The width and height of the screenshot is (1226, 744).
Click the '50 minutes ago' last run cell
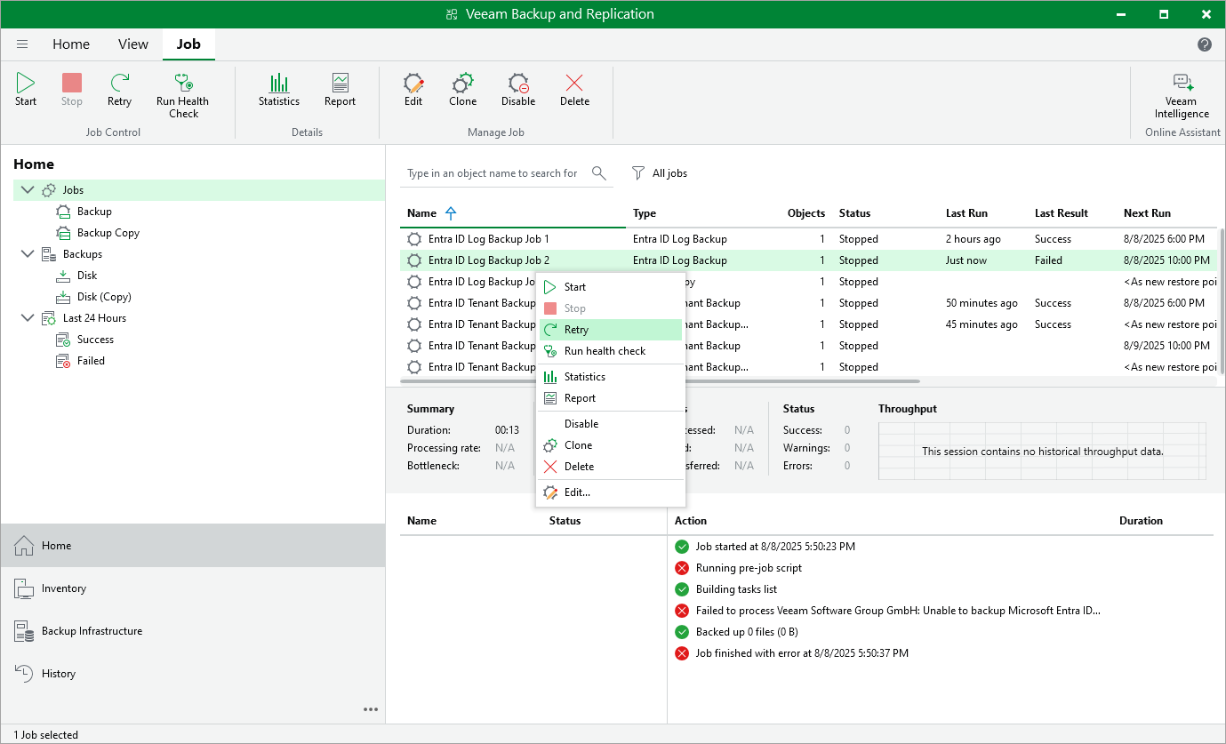(x=982, y=303)
